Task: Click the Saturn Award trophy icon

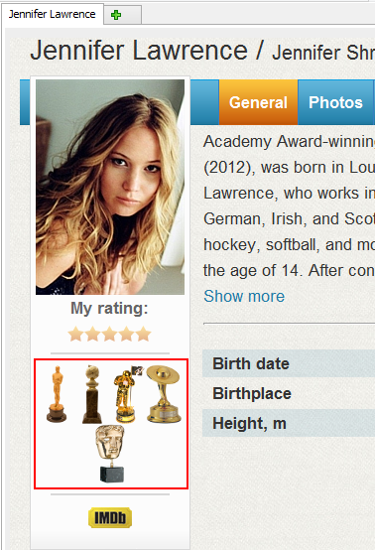Action: (x=164, y=394)
